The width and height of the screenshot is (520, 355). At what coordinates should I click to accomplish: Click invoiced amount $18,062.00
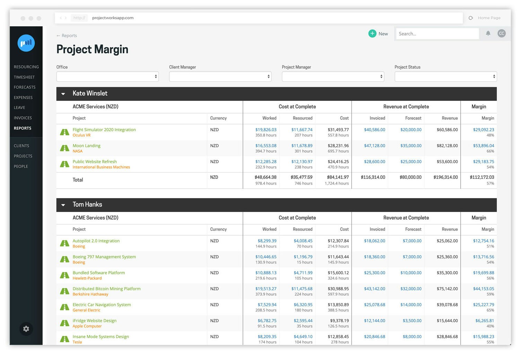click(x=374, y=241)
